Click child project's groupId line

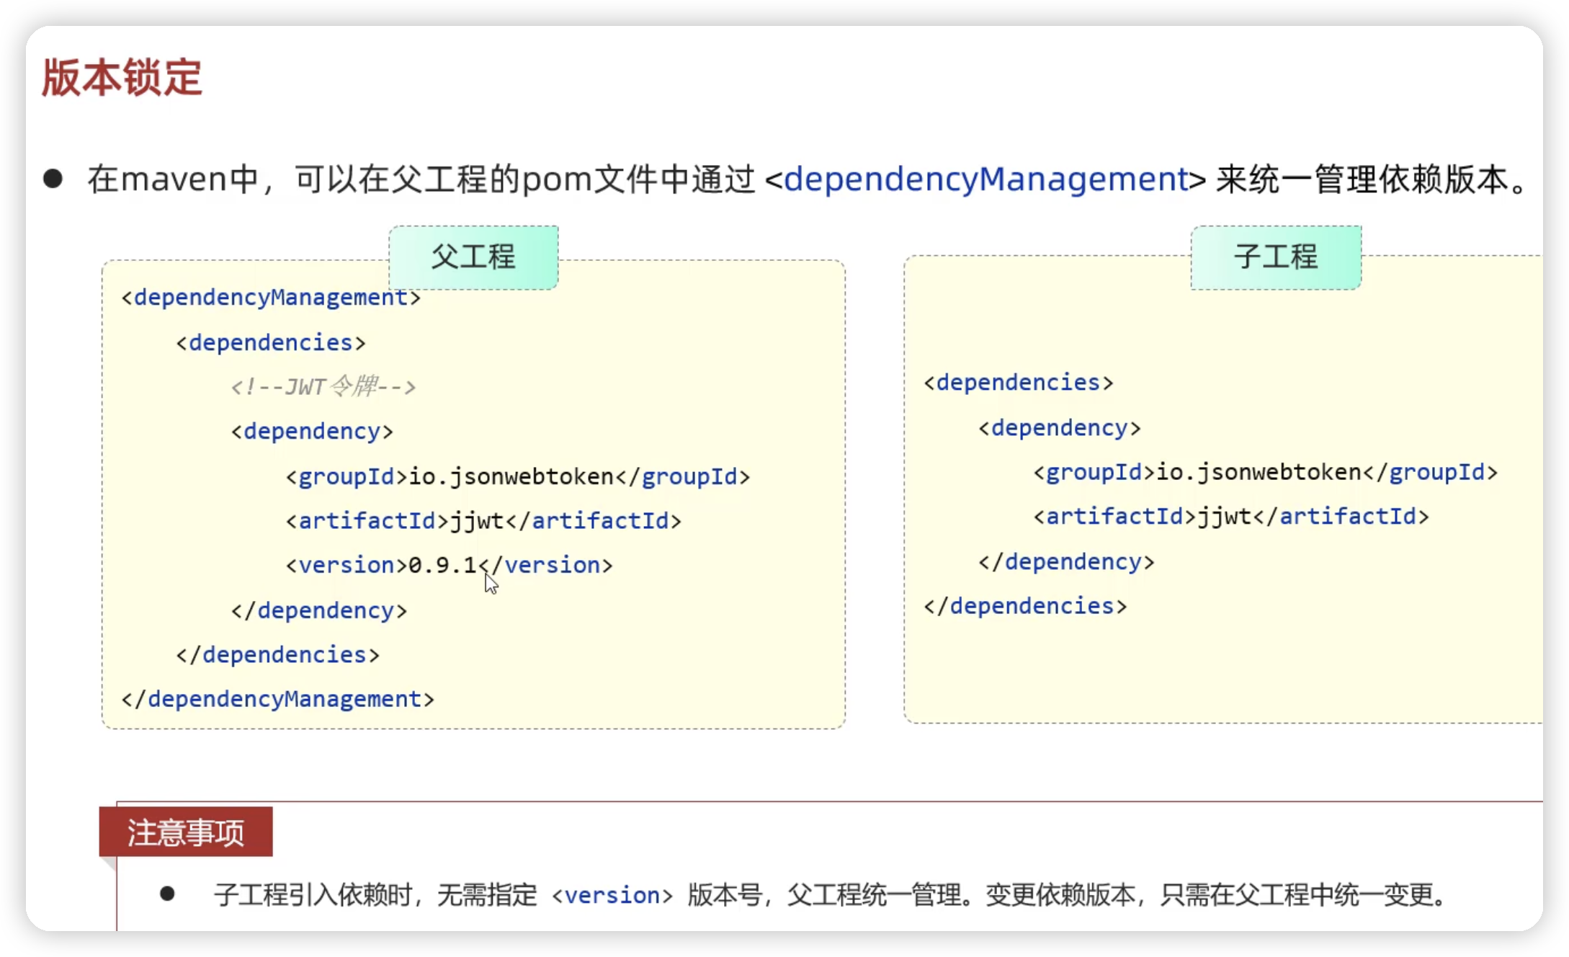[x=1265, y=472]
